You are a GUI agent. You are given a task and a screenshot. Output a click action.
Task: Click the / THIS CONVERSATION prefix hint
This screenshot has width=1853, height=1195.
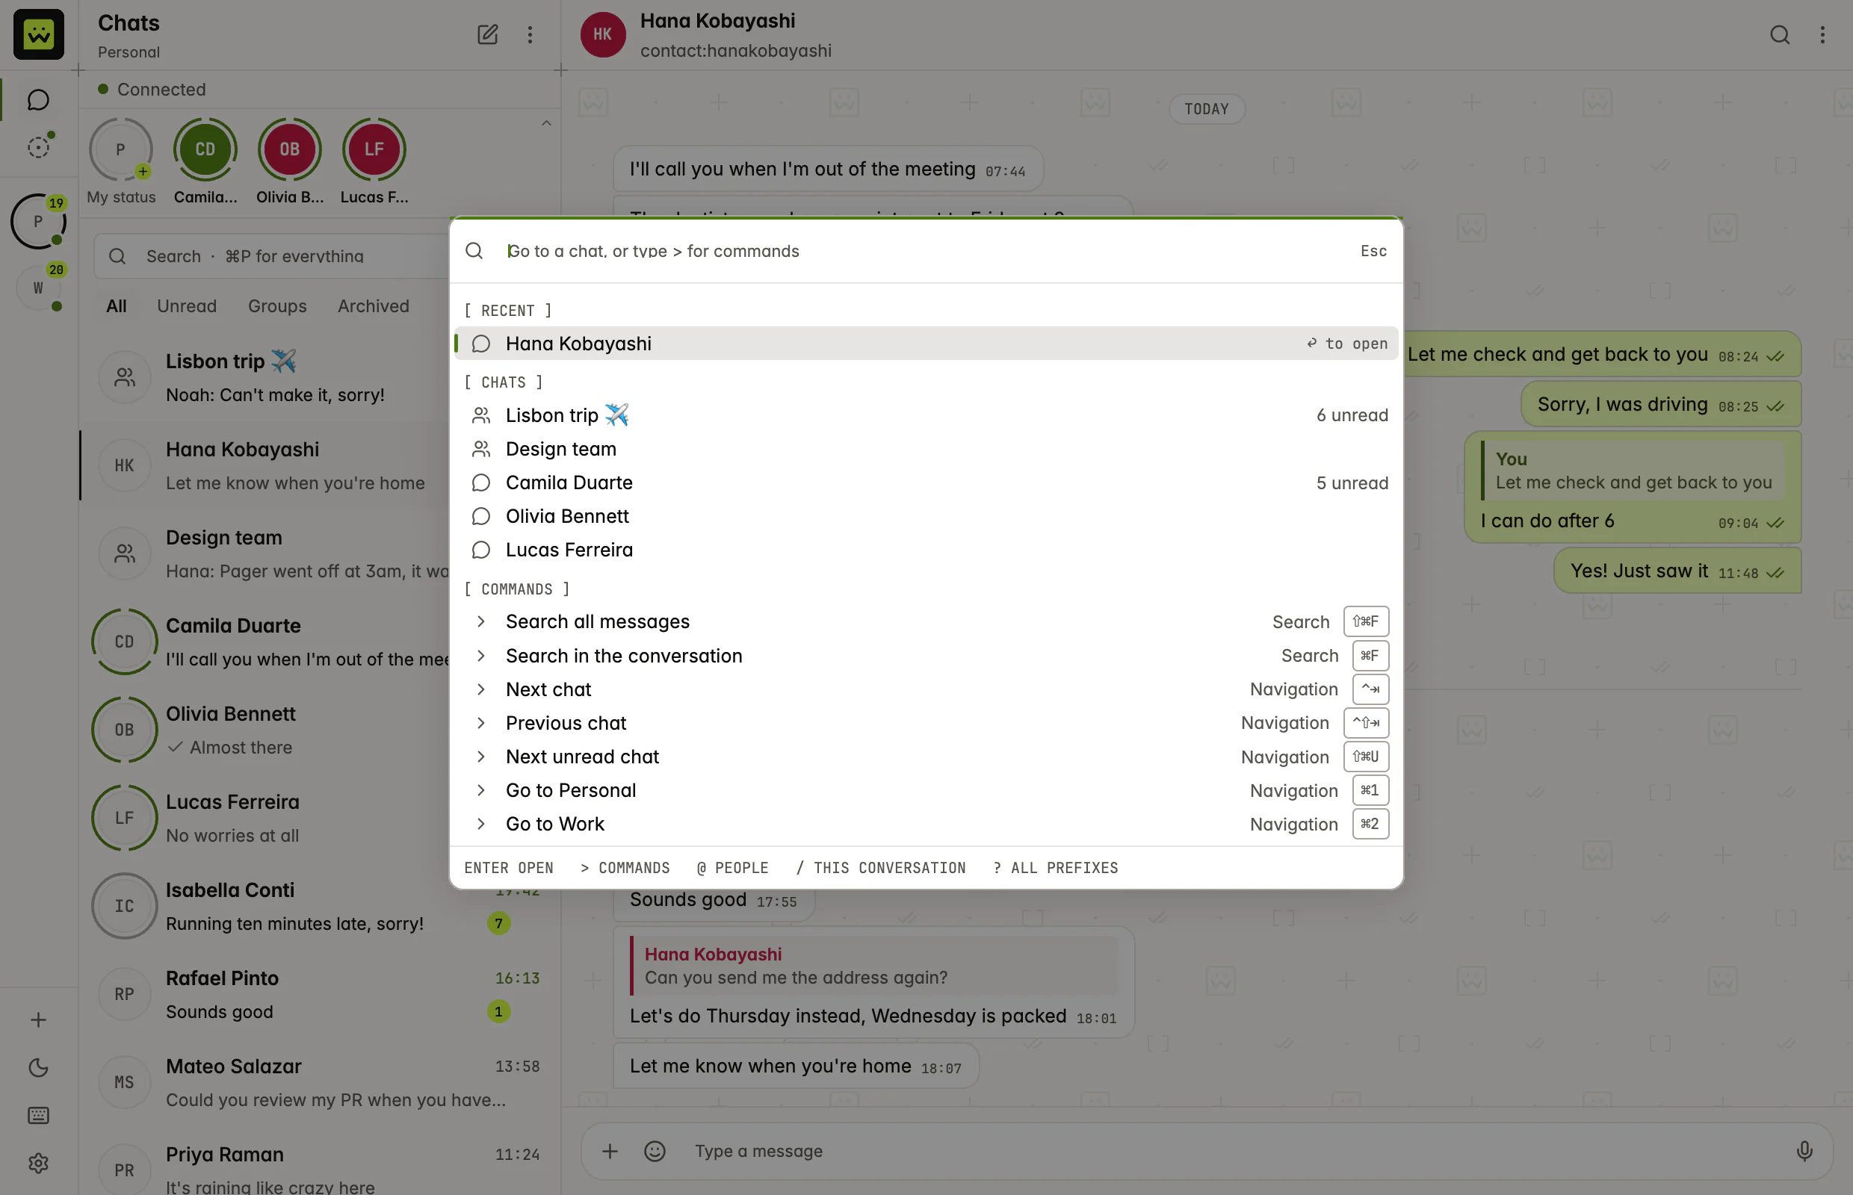point(880,868)
